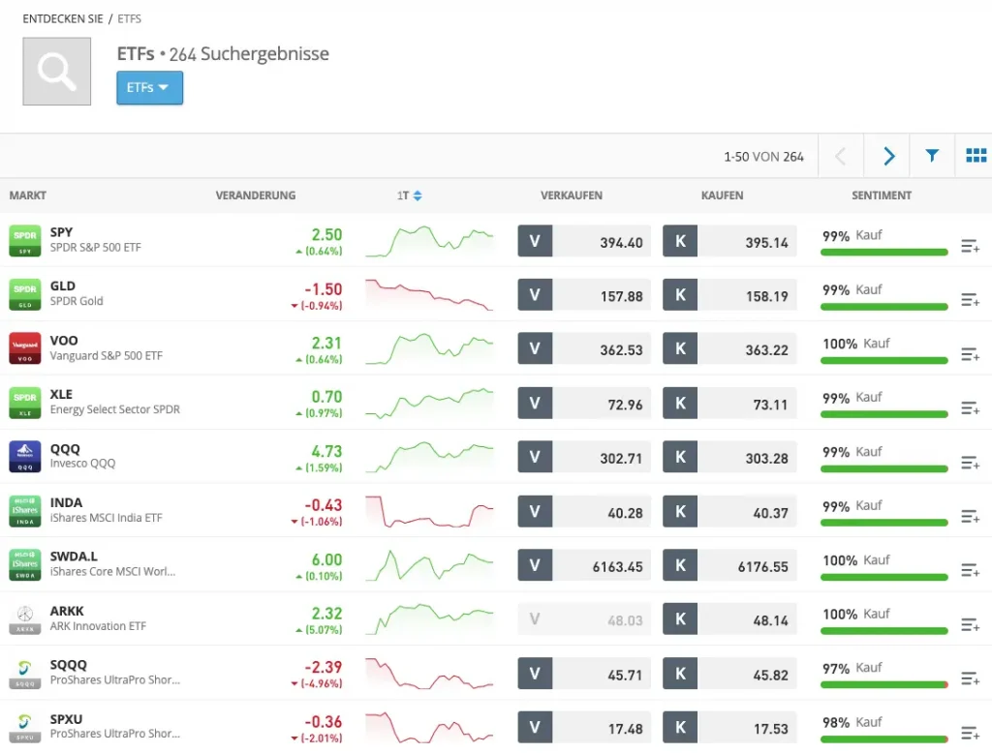Click INDA sentiment progress bar

point(883,523)
